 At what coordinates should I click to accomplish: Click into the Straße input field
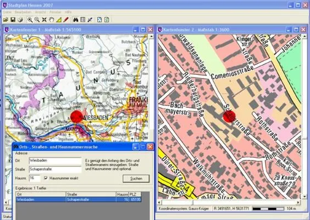point(55,169)
